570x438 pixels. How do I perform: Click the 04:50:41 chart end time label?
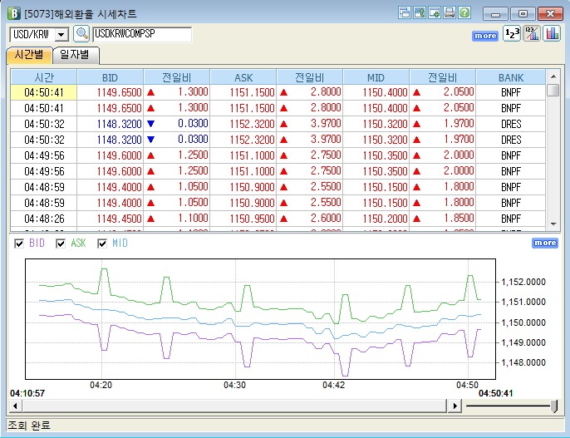tap(495, 393)
